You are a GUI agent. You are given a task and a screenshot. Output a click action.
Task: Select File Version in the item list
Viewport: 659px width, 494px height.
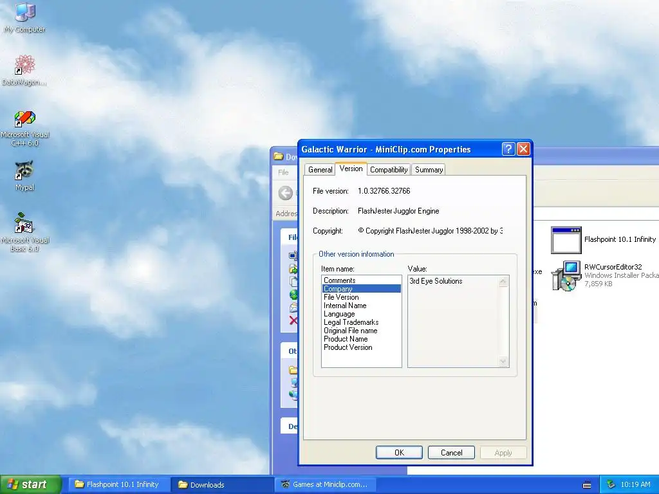(362, 297)
